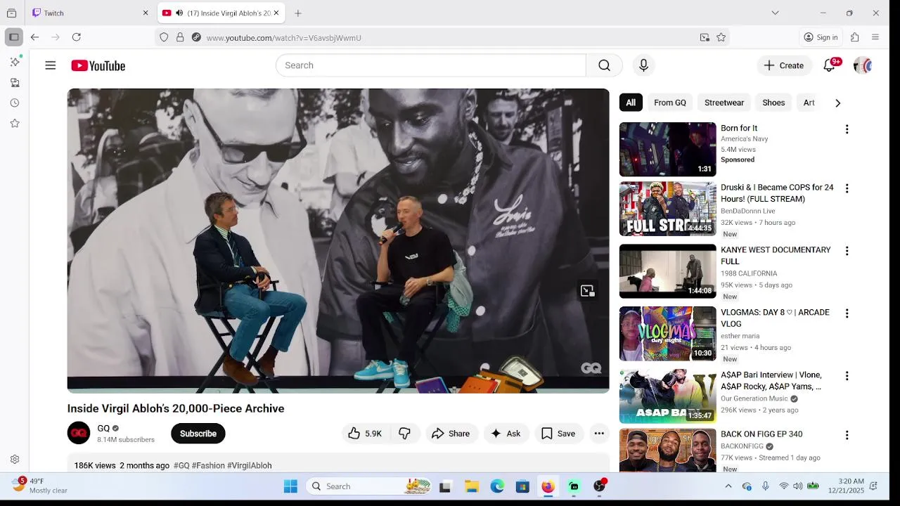Open the account avatar menu
This screenshot has width=900, height=506.
tap(863, 65)
